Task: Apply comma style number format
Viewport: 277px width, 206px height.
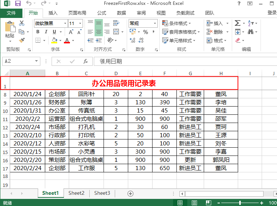Action: coord(153,32)
